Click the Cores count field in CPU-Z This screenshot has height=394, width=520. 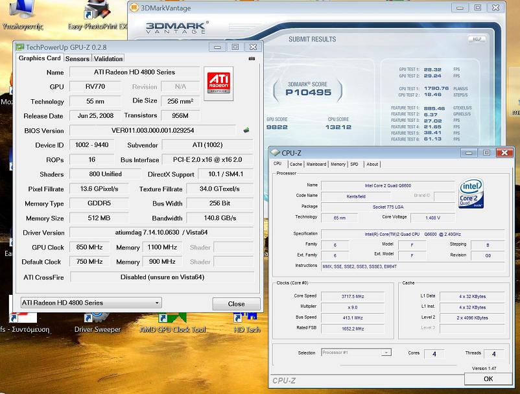click(434, 354)
